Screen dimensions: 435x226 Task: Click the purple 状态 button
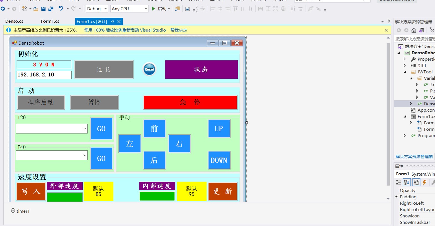tap(201, 70)
